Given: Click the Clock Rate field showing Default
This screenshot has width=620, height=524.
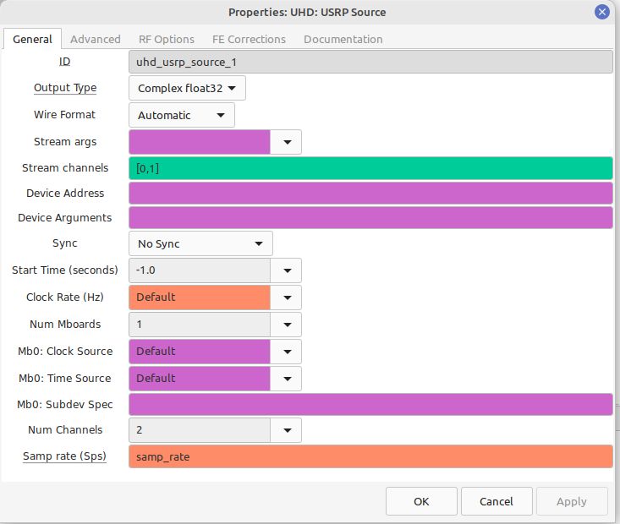Looking at the screenshot, I should click(x=200, y=297).
